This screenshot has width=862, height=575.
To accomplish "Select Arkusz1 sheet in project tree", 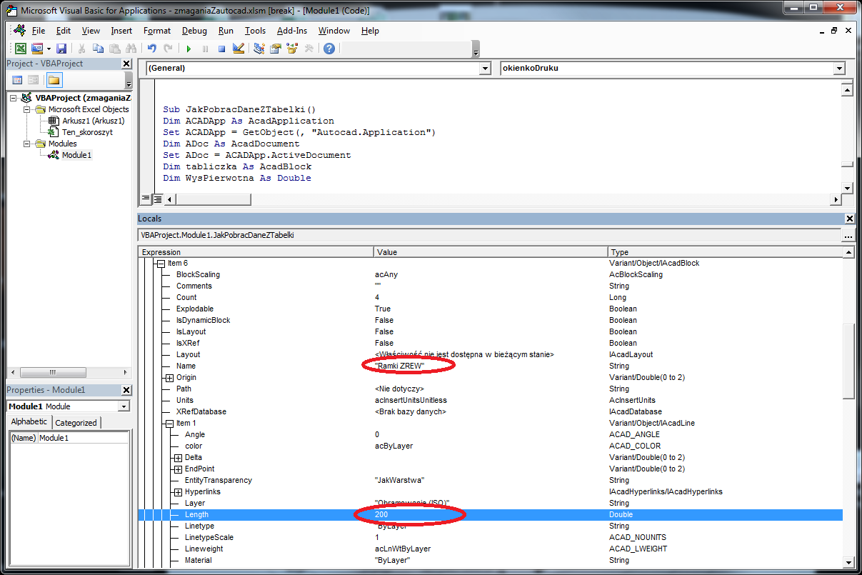I will click(x=93, y=121).
